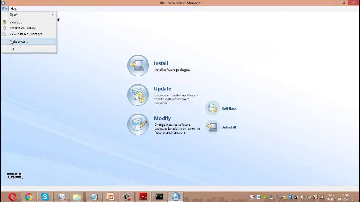
Task: Click the Update packages icon
Action: [138, 95]
